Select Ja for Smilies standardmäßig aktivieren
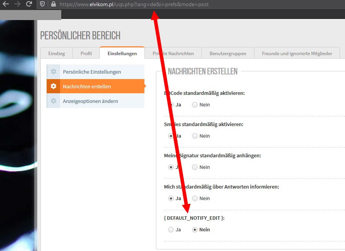The image size is (345, 251). [171, 136]
